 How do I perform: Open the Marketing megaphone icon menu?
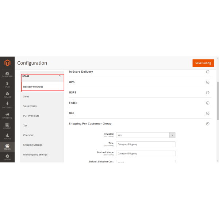coord(7,116)
